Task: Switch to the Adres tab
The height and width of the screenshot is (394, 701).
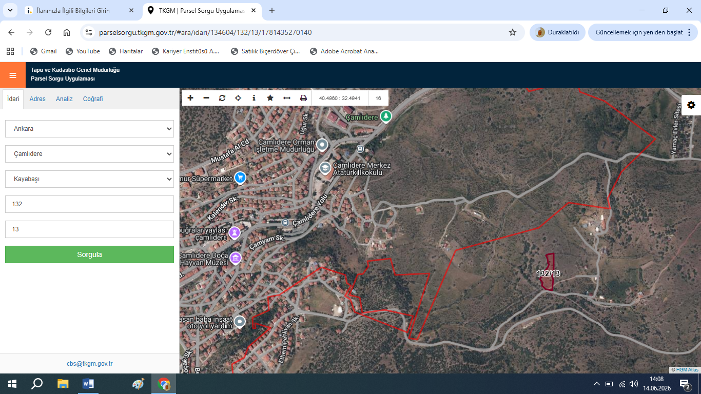Action: coord(37,99)
